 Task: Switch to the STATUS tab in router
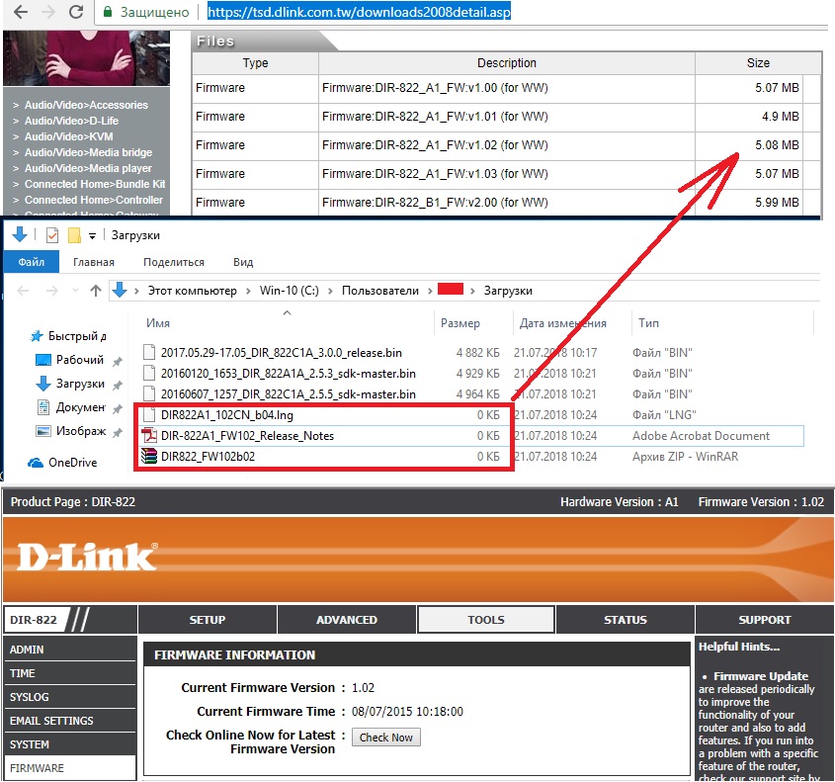[x=625, y=620]
